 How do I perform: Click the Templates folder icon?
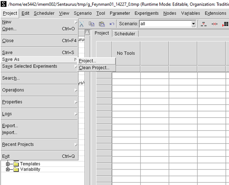point(16,164)
